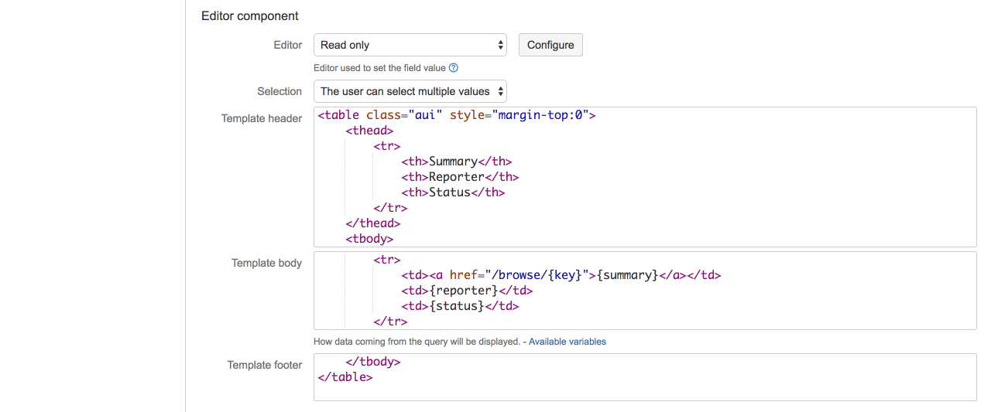Click the opening tbody tag in header
The image size is (991, 412).
point(369,239)
